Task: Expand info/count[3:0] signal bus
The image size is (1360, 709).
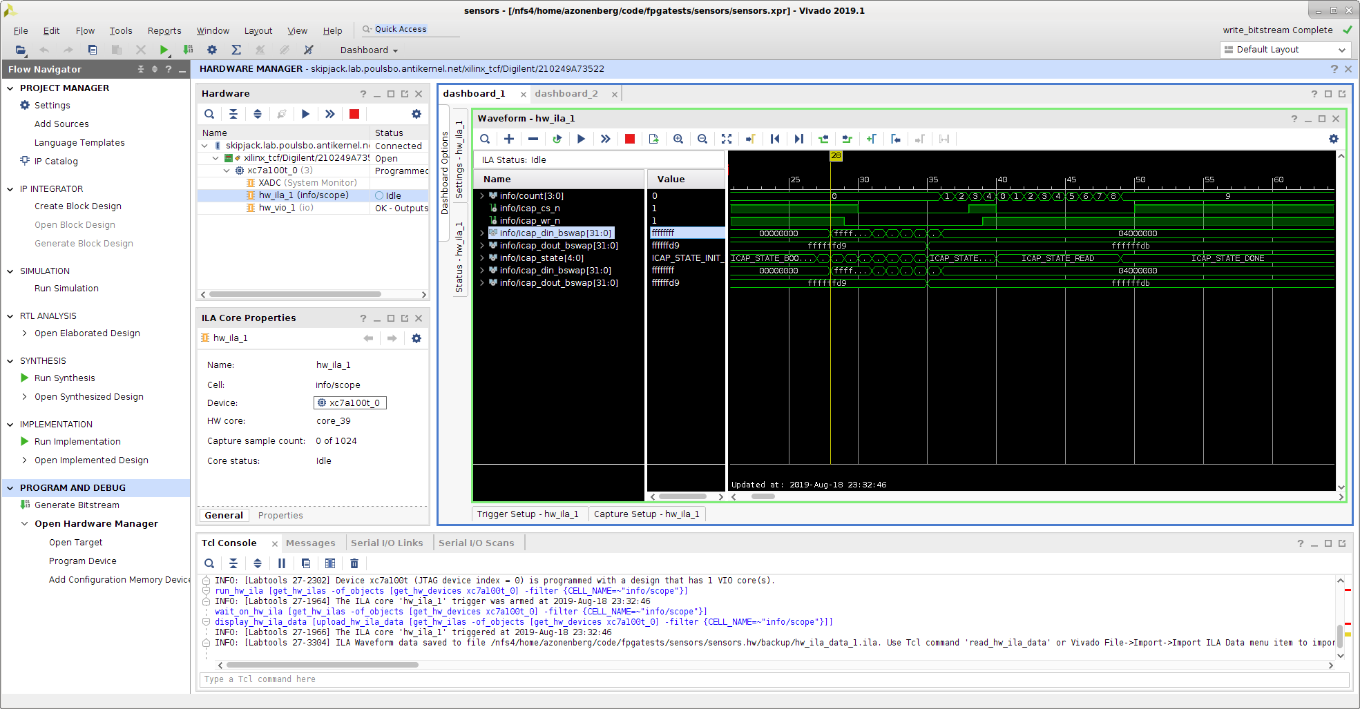Action: (x=482, y=196)
